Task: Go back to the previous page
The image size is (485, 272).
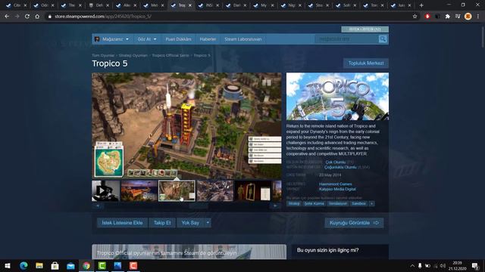Action: click(x=7, y=17)
